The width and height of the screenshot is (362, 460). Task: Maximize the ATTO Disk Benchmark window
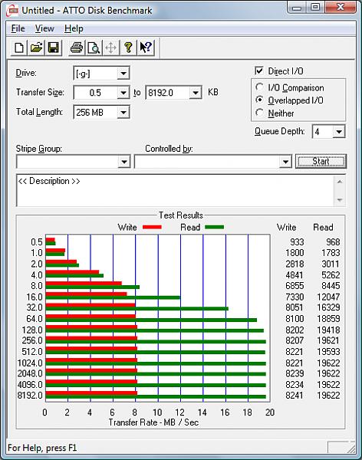click(x=315, y=7)
